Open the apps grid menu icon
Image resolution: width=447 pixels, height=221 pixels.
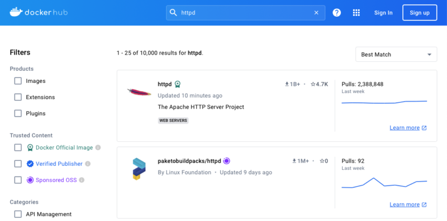click(x=356, y=12)
